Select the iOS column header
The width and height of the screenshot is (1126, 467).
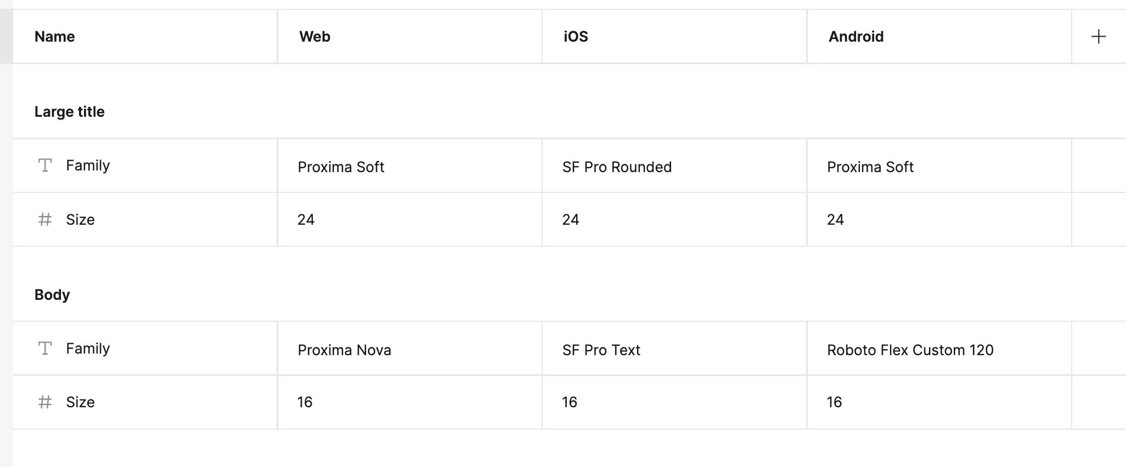coord(674,37)
